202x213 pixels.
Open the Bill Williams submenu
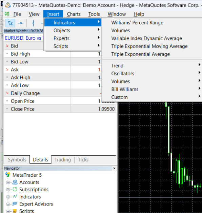(x=152, y=89)
